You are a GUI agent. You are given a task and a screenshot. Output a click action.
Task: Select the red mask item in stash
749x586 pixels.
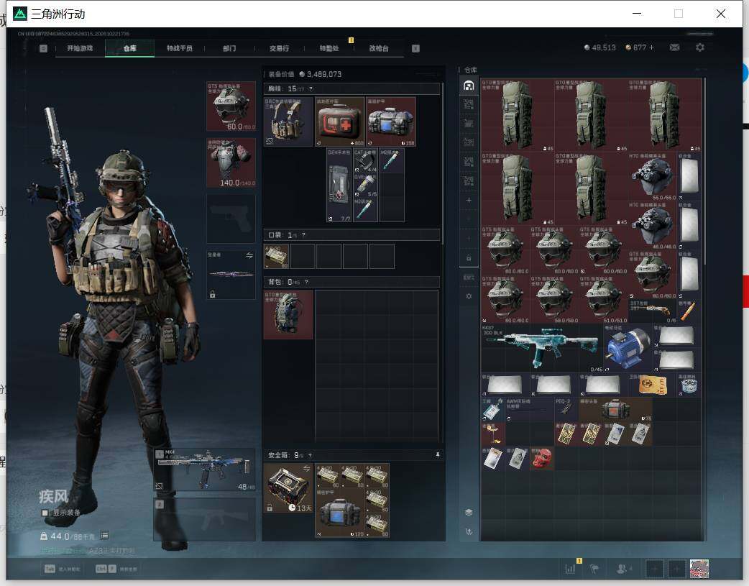point(542,458)
